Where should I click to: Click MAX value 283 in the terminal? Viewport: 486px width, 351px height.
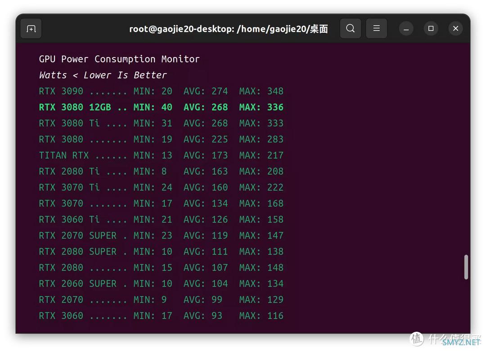(275, 140)
